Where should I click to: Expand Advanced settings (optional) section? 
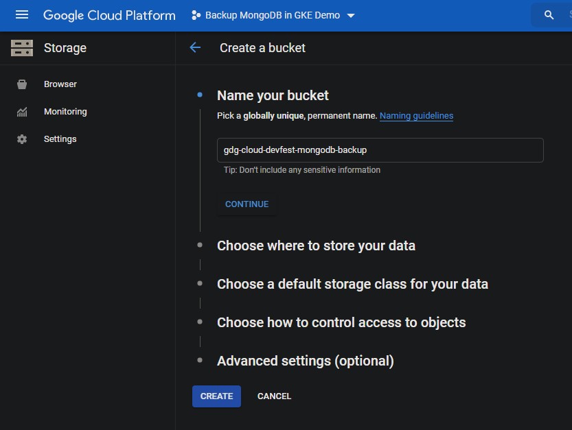305,361
